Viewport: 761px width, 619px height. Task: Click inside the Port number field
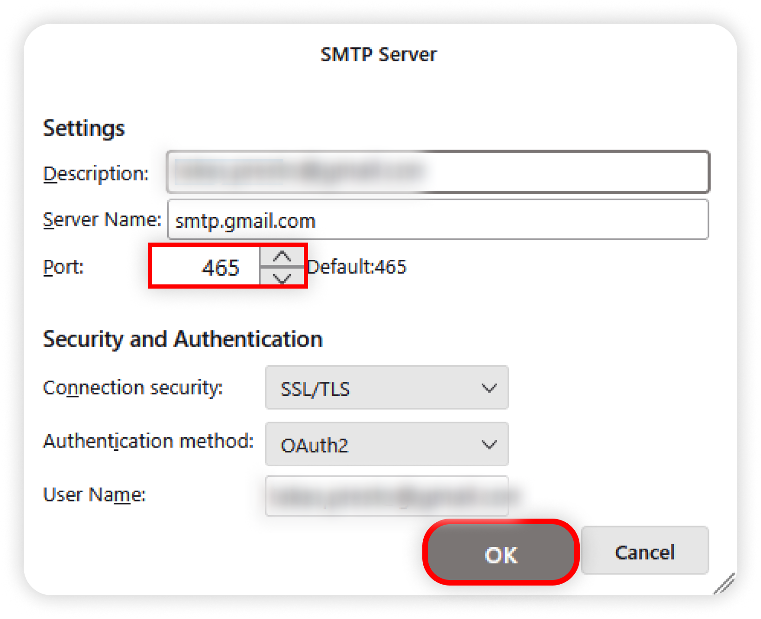coord(205,267)
